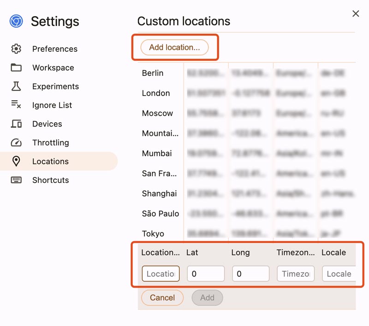Select the Locations tab
Viewport: 369px width, 326px height.
point(59,161)
